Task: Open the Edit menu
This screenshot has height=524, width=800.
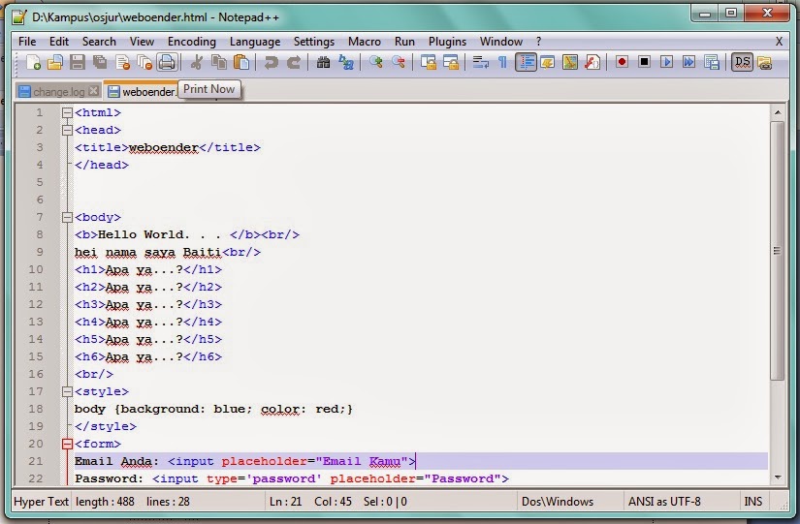Action: point(59,42)
